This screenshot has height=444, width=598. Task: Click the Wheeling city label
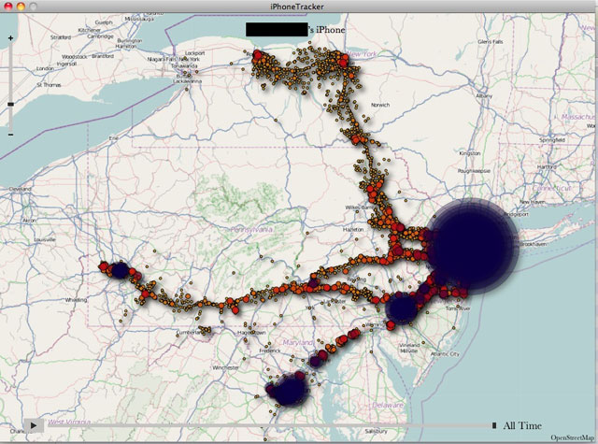click(76, 300)
